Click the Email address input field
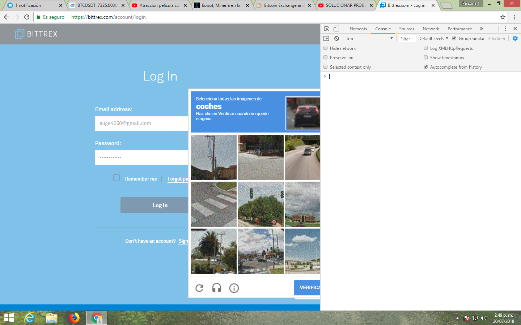This screenshot has height=325, width=521. [x=141, y=123]
